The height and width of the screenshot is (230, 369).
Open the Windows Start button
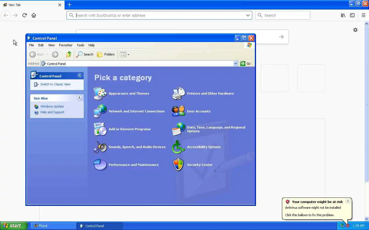click(x=14, y=226)
